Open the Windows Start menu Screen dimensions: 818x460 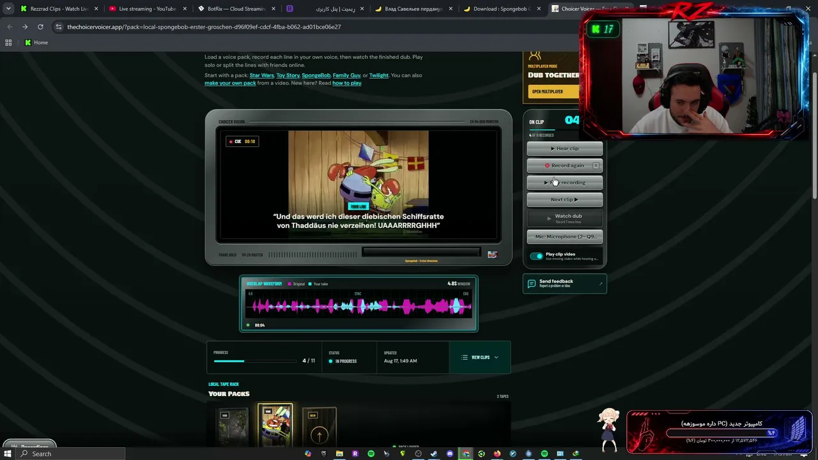click(7, 454)
